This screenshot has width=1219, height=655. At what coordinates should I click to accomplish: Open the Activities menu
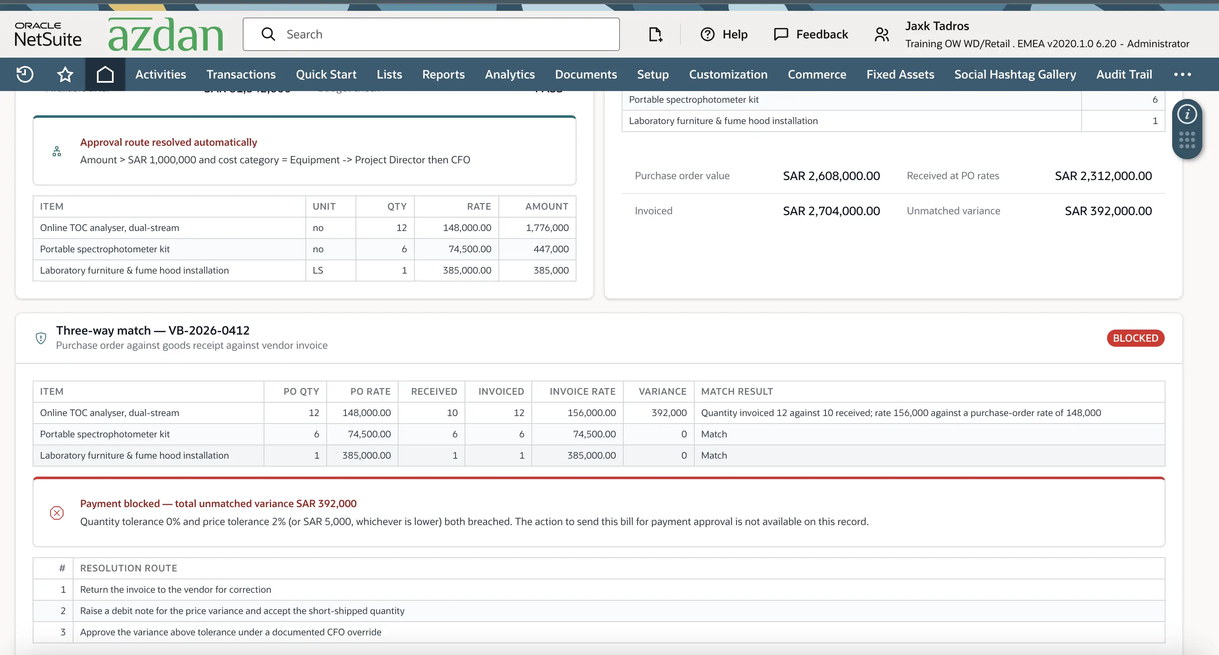(x=160, y=74)
